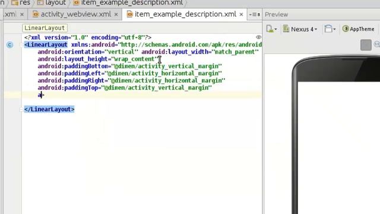Click the layout folder breadcrumb
Screen dimensions: 380x214
[x=52, y=2]
